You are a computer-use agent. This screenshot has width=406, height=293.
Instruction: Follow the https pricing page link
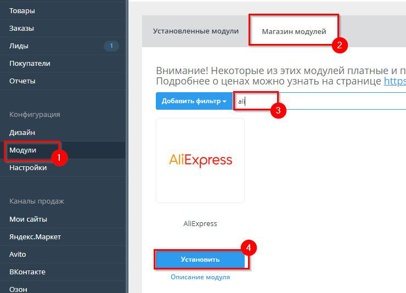394,81
